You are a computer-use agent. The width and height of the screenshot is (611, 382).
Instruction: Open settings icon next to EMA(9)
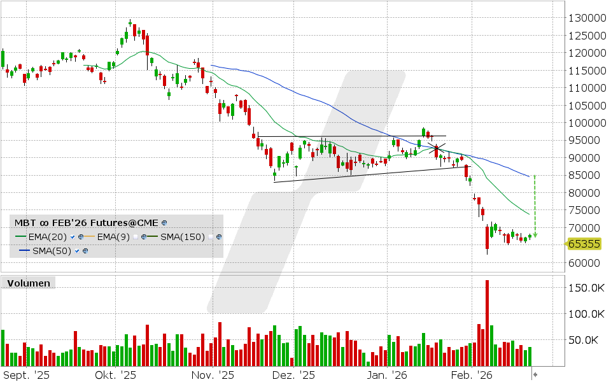(144, 237)
